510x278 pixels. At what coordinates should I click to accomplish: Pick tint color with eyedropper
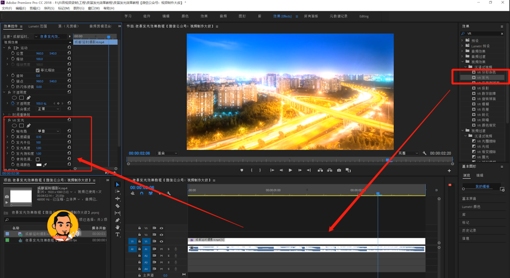(45, 165)
